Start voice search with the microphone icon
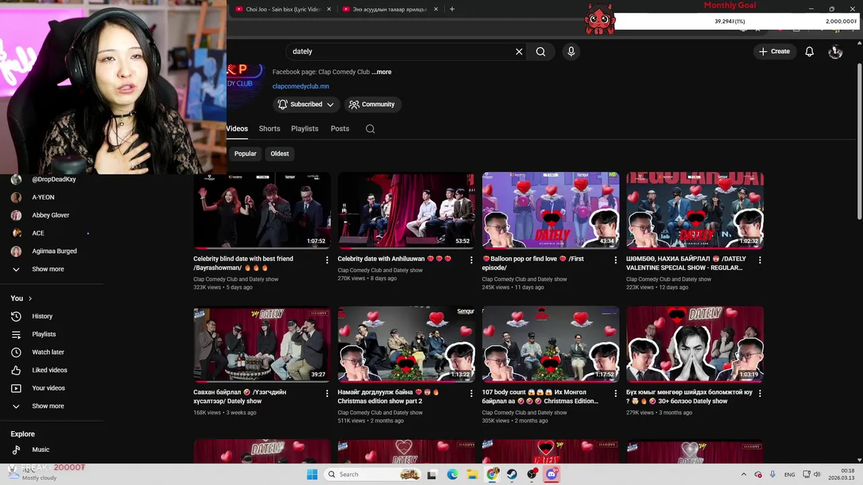 [571, 51]
